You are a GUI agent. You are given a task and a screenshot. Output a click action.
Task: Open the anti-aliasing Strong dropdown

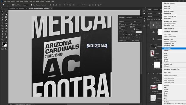click(138, 41)
